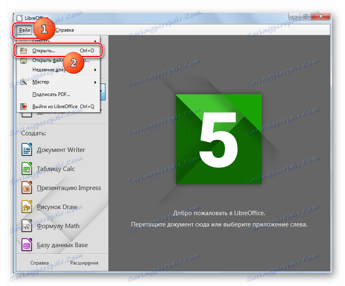Image resolution: width=345 pixels, height=286 pixels.
Task: Click the Writer document icon
Action: 27,149
